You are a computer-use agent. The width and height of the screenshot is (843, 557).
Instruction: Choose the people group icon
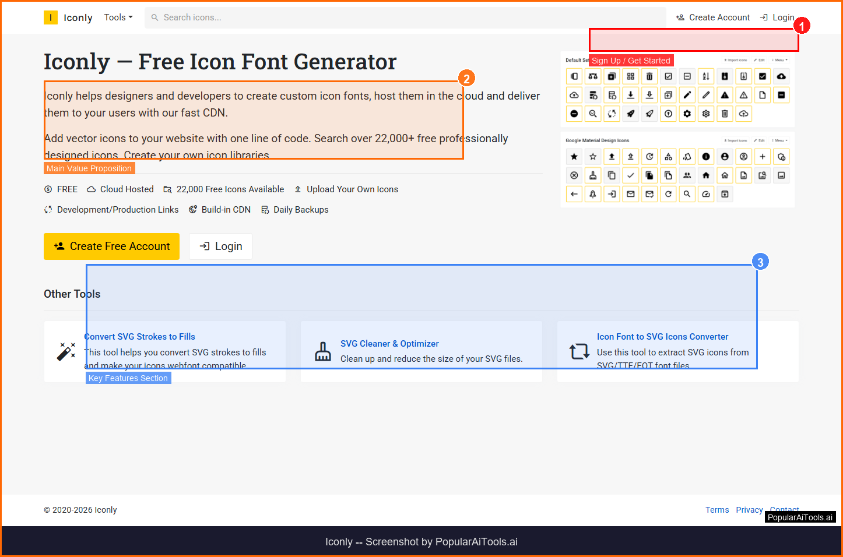[687, 175]
